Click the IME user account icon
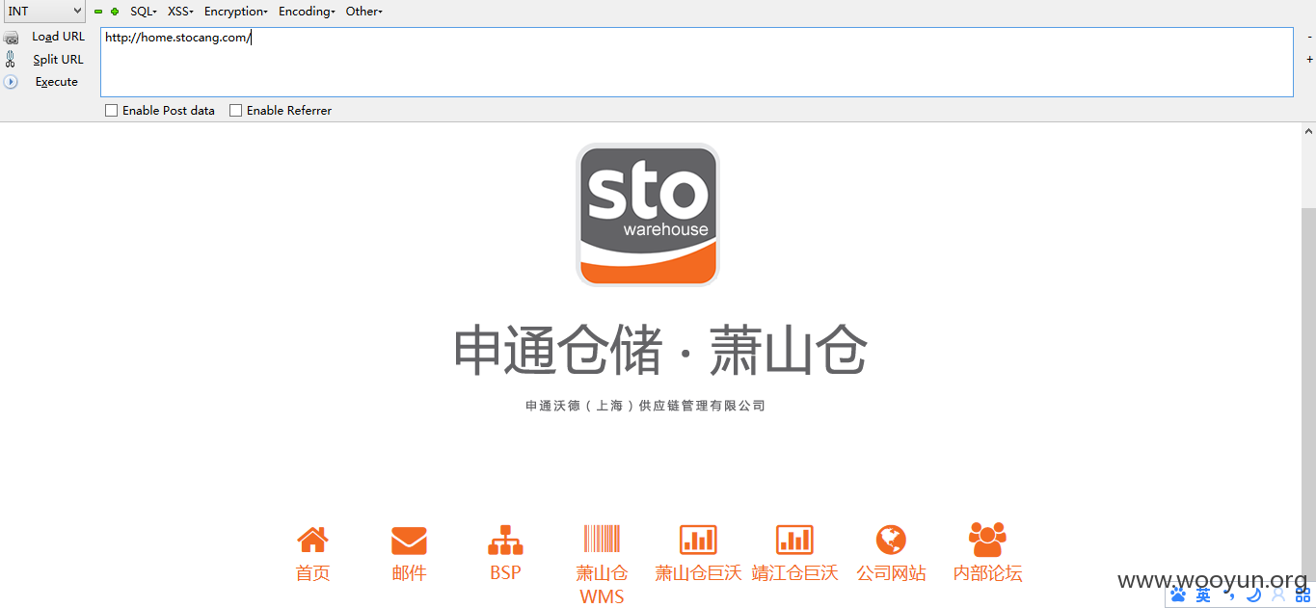Viewport: 1316px width, 608px height. (x=1278, y=595)
